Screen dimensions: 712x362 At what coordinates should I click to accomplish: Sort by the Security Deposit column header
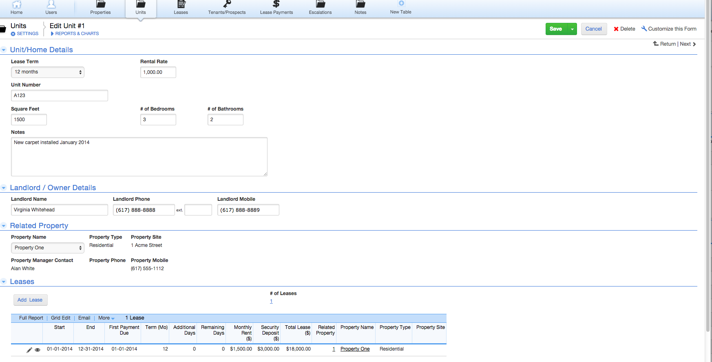[x=270, y=333]
